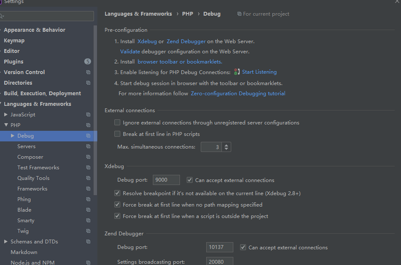The height and width of the screenshot is (265, 401).
Task: Click the Plugins update count badge
Action: coord(88,61)
